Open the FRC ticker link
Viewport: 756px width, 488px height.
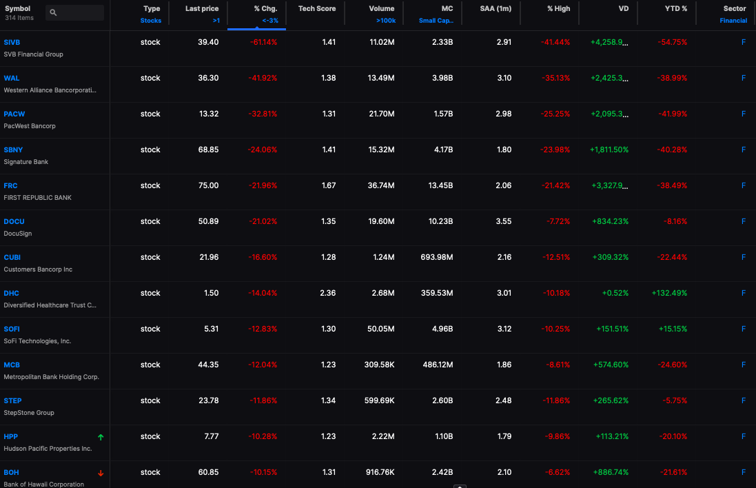click(x=10, y=185)
